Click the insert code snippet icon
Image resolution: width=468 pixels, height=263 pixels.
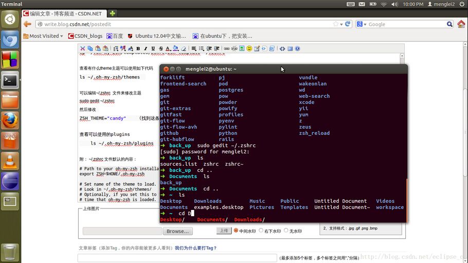tap(264, 48)
